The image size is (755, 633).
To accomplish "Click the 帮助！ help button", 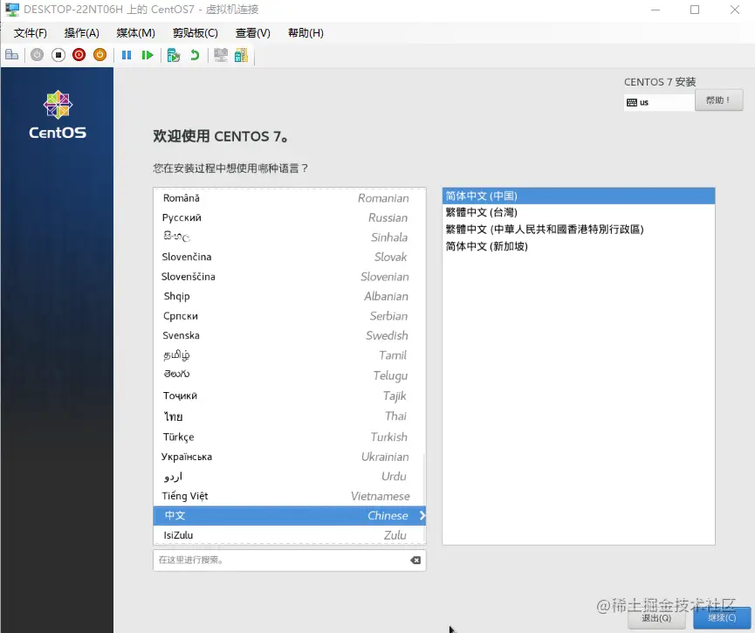I will point(718,100).
